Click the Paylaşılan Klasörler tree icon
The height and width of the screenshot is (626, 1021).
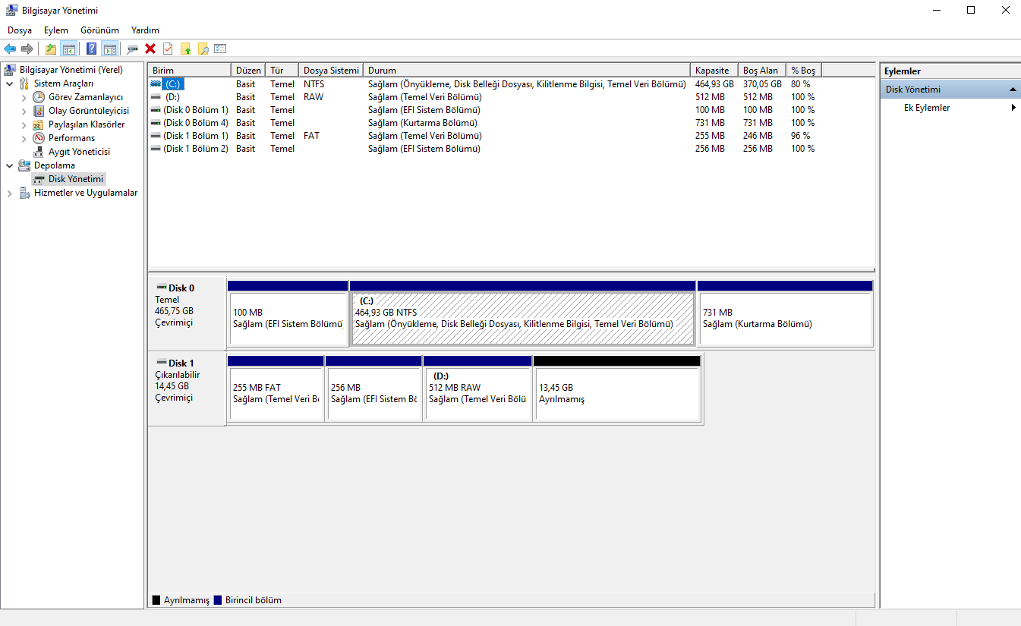(39, 124)
